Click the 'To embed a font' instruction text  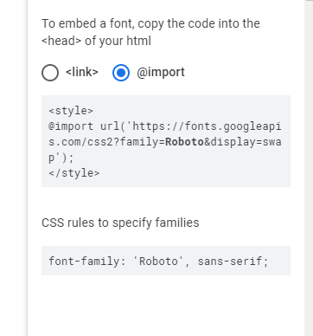(x=150, y=32)
